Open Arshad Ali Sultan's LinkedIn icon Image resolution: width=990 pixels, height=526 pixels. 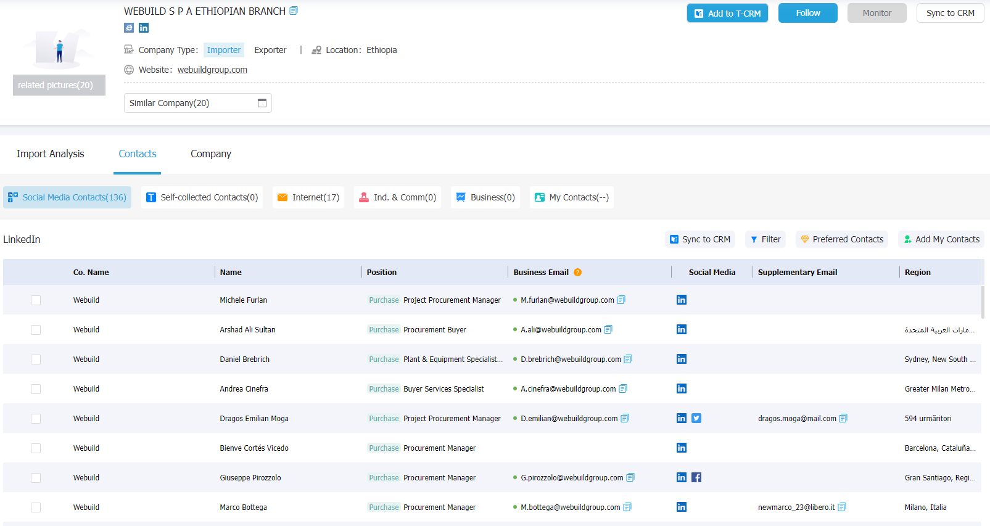682,329
